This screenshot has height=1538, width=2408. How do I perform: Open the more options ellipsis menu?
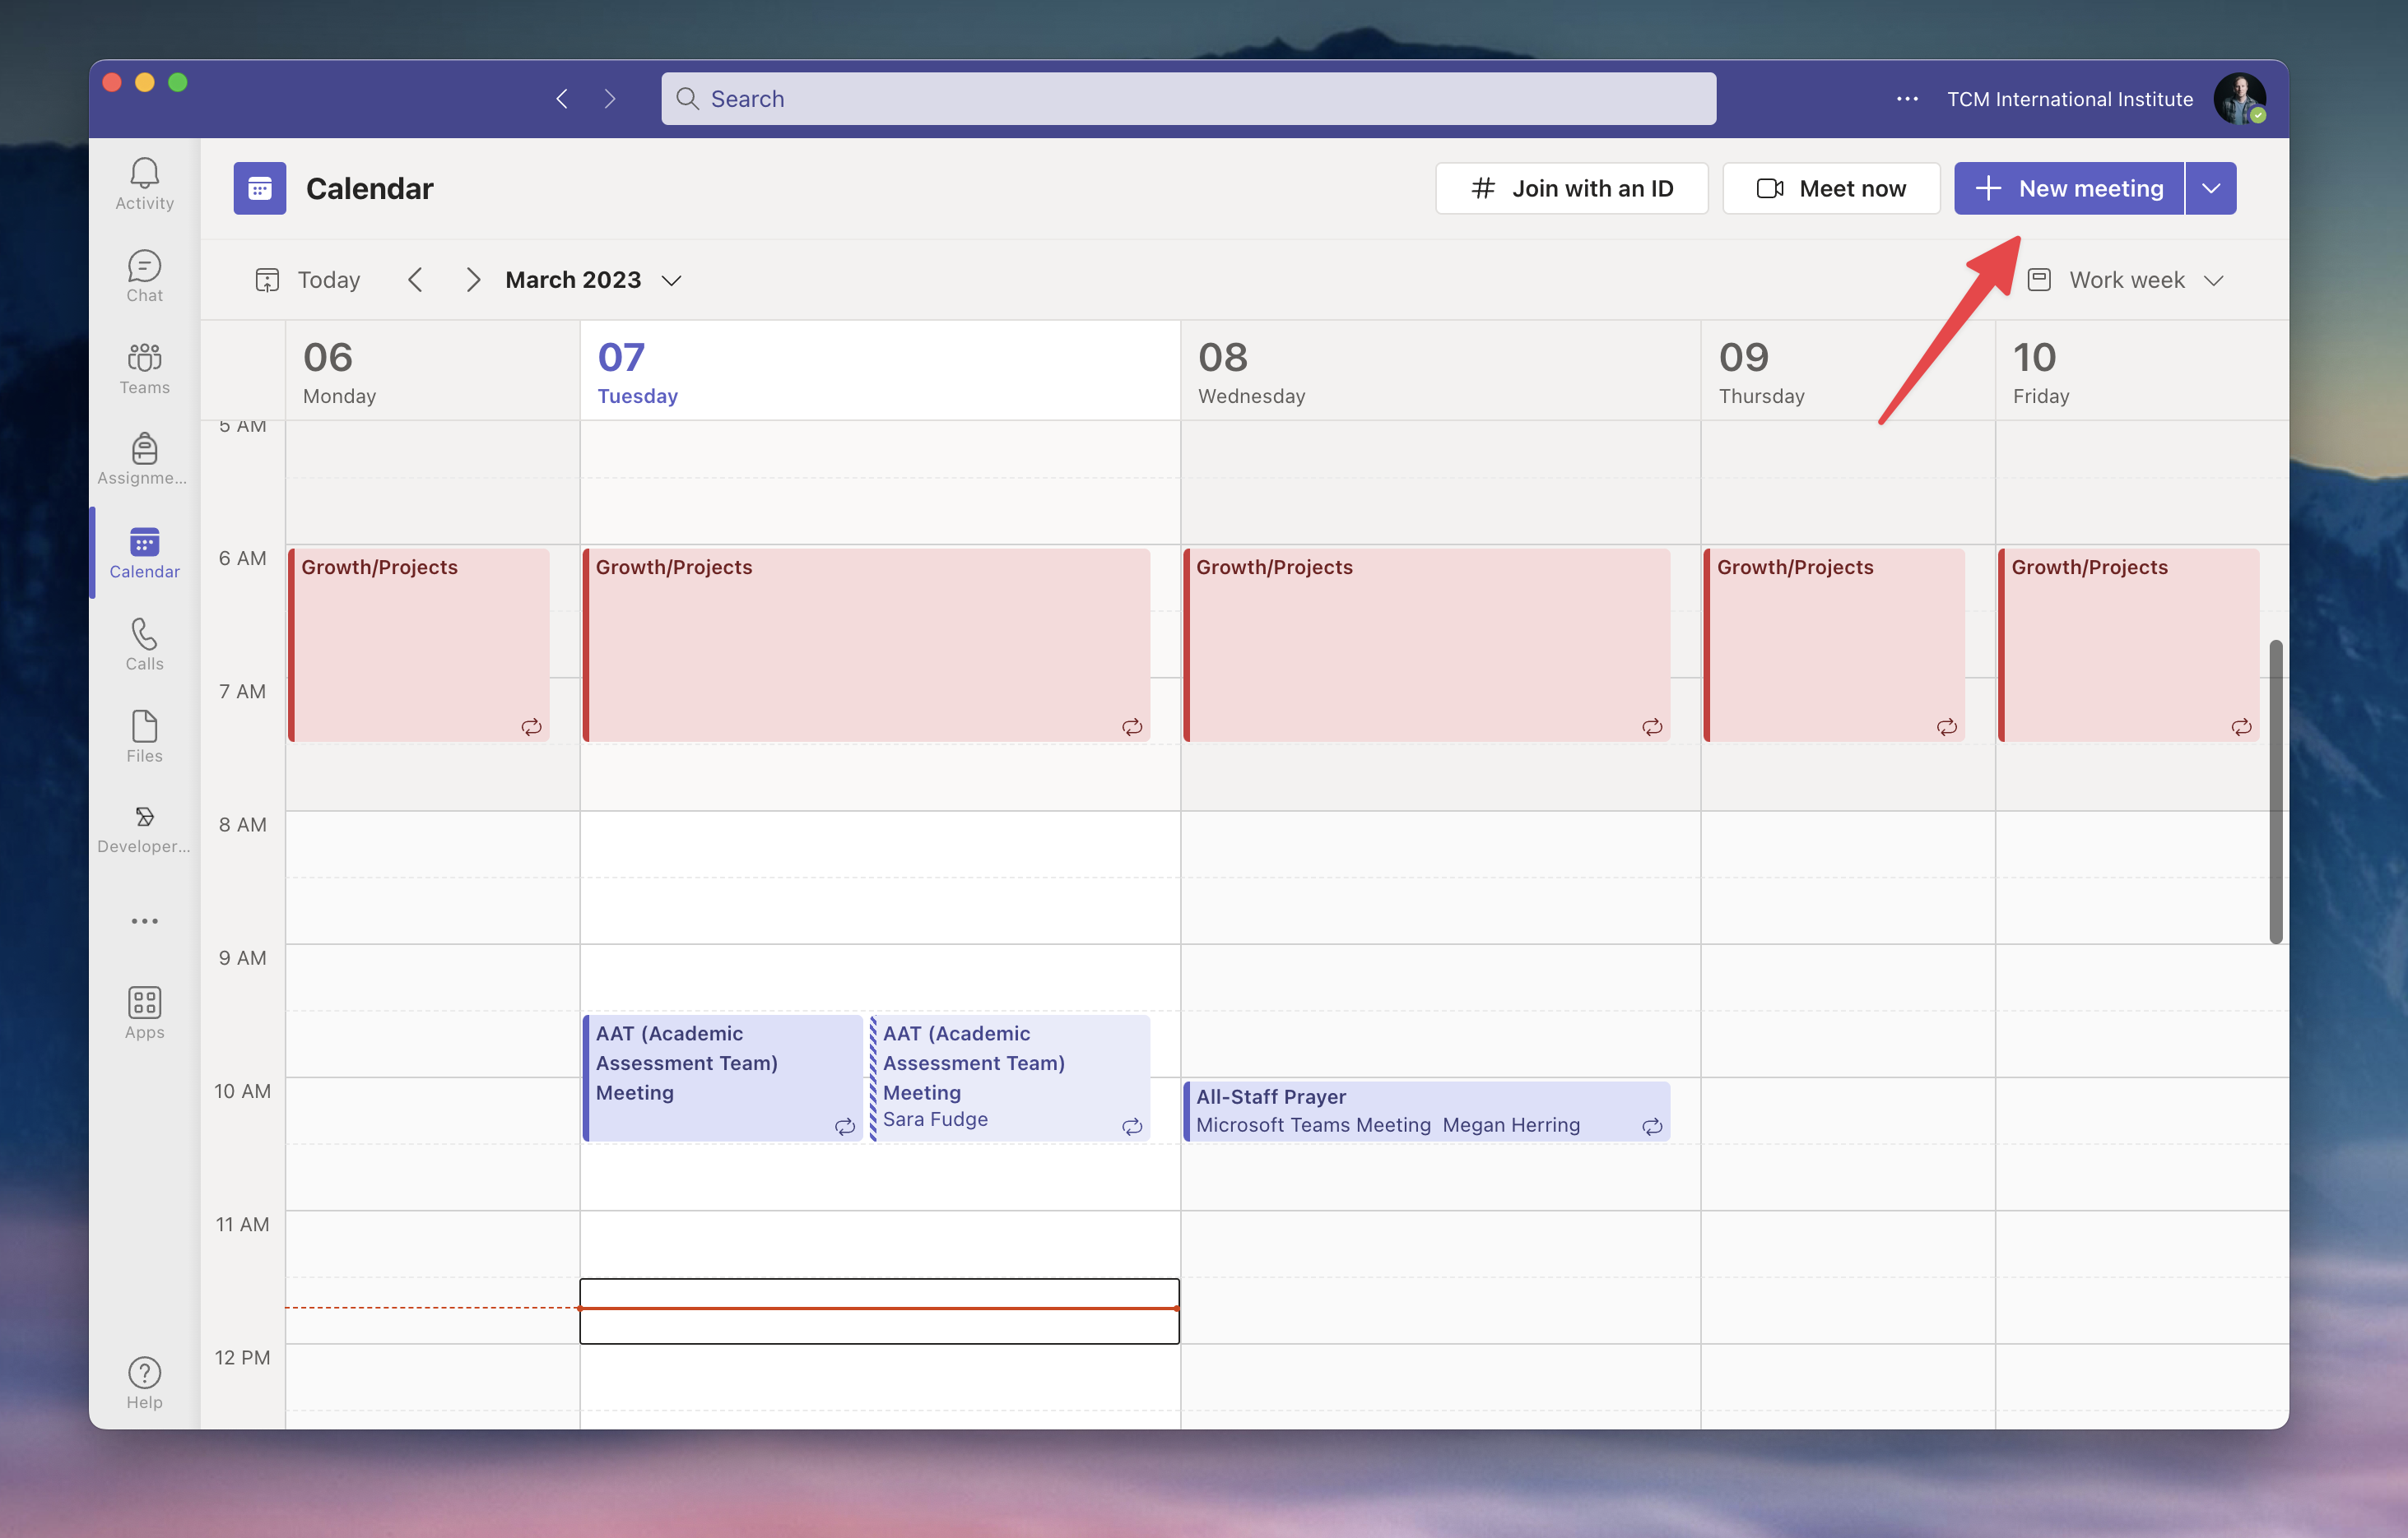(x=1907, y=98)
